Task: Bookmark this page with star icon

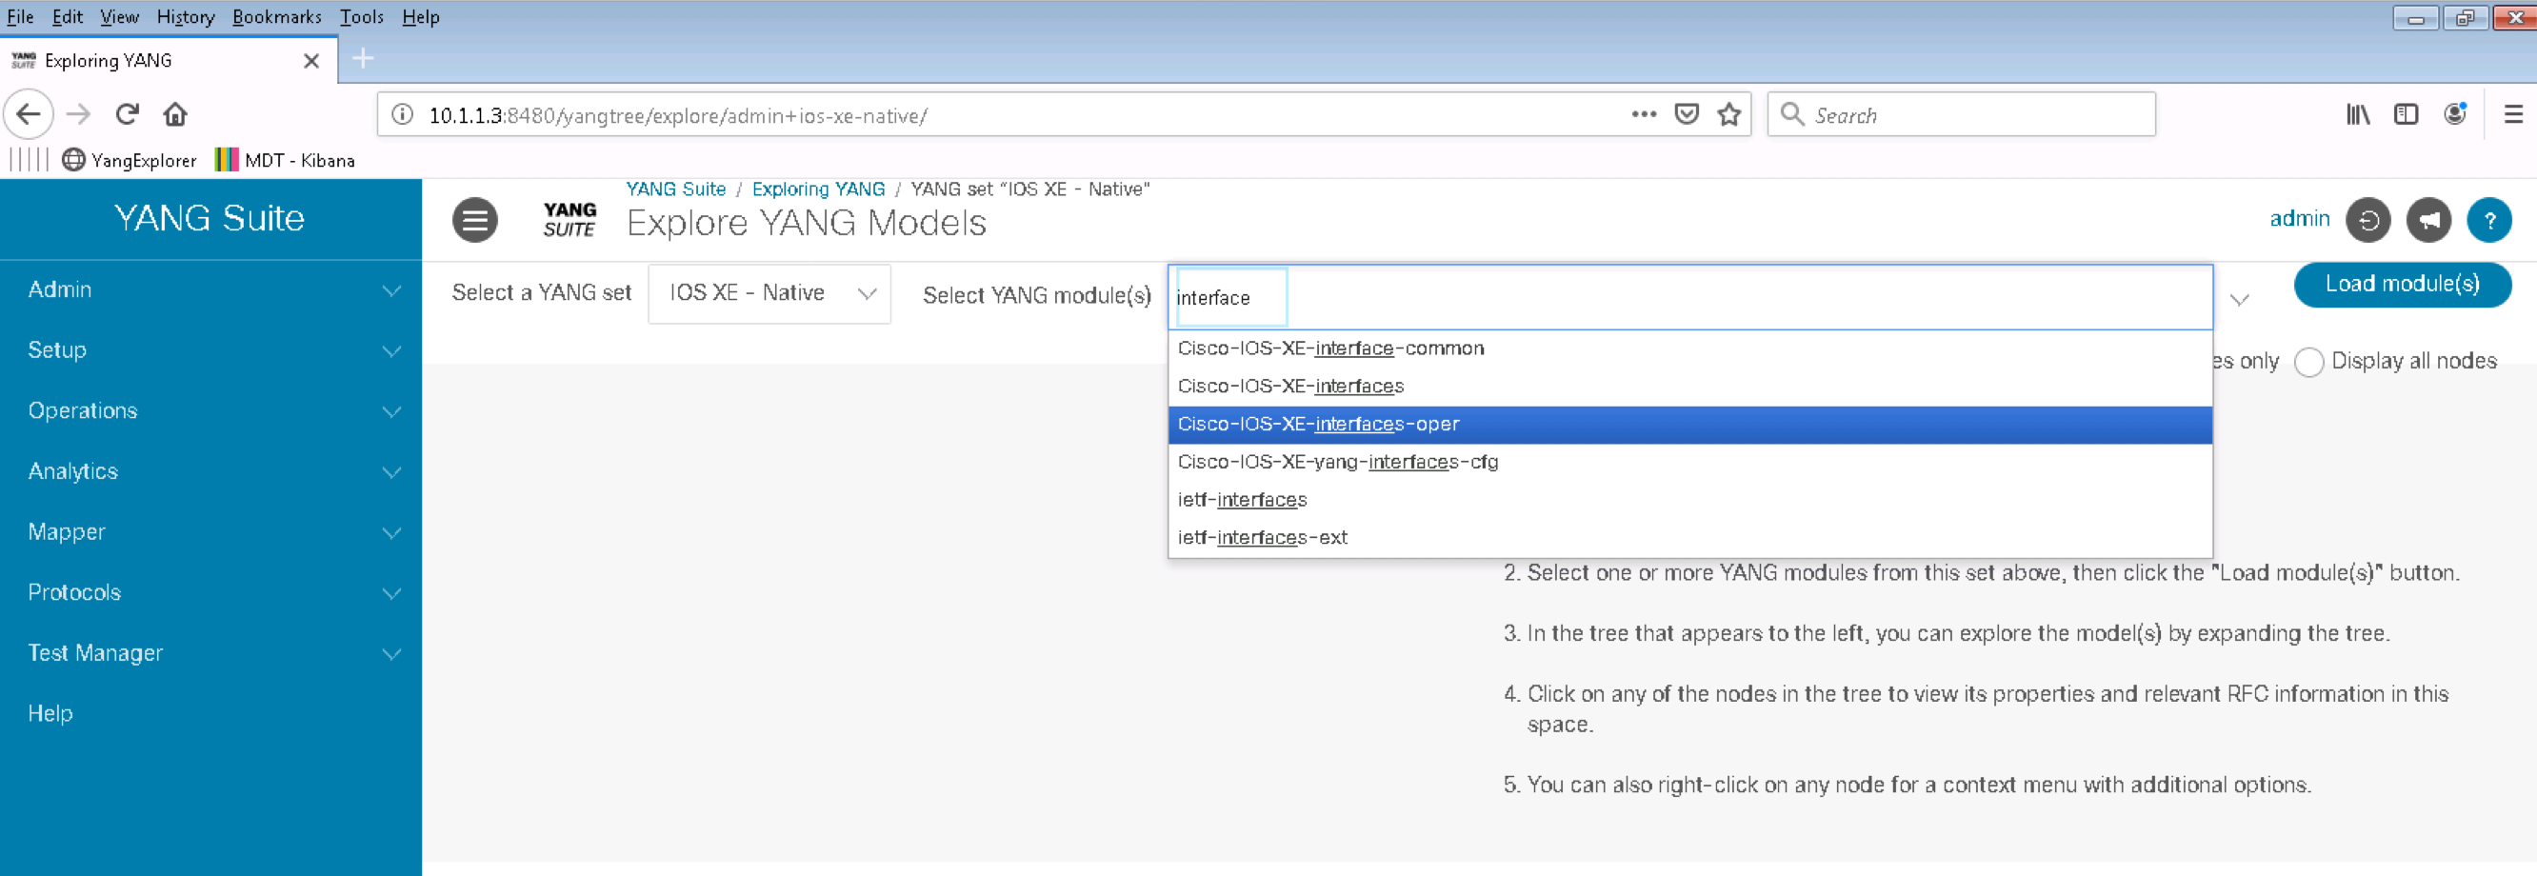Action: click(x=1729, y=114)
